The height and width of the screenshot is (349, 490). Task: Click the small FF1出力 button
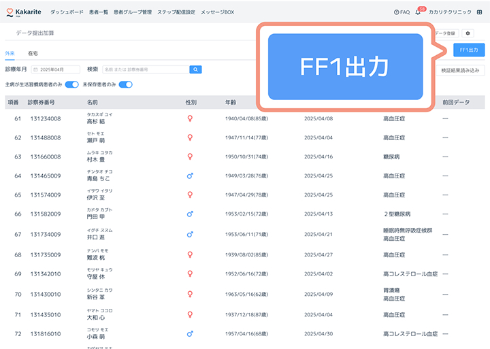469,50
